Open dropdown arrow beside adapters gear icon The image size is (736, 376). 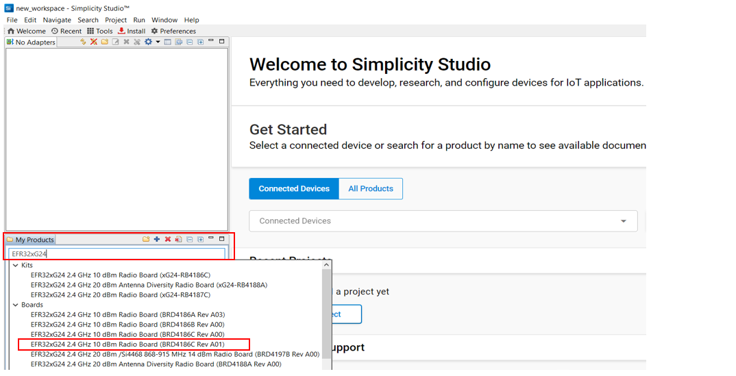pos(158,42)
